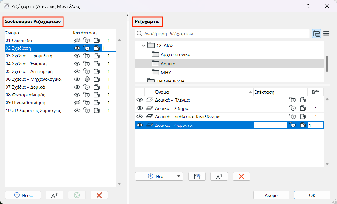This screenshot has height=204, width=337.
Task: Toggle solid/wireframe icon for 05 Σχέδια - Λεπτομερή
Action: tap(97, 71)
